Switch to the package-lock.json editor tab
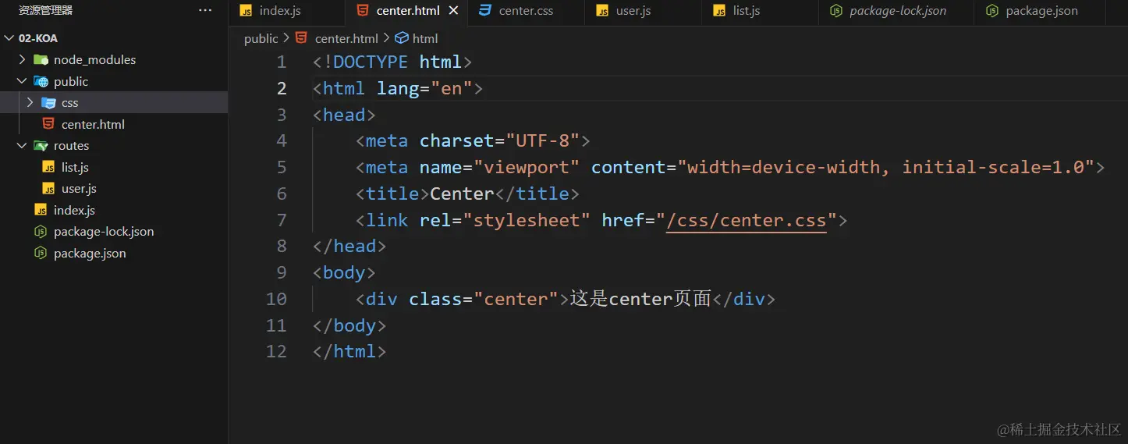The width and height of the screenshot is (1128, 444). coord(896,11)
